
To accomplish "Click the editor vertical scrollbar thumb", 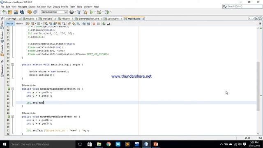I will (x=258, y=86).
